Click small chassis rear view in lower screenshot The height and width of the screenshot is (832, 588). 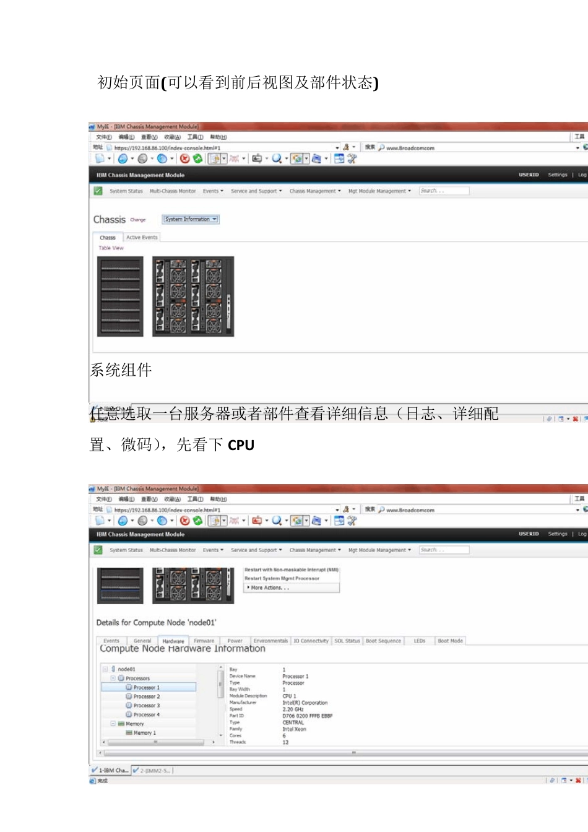[193, 585]
